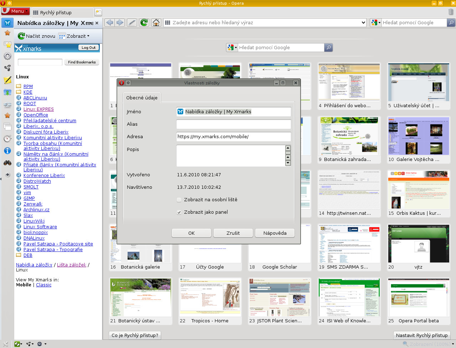The width and height of the screenshot is (456, 348).
Task: Select the 'Rychlý přístup' tab
Action: (x=62, y=12)
